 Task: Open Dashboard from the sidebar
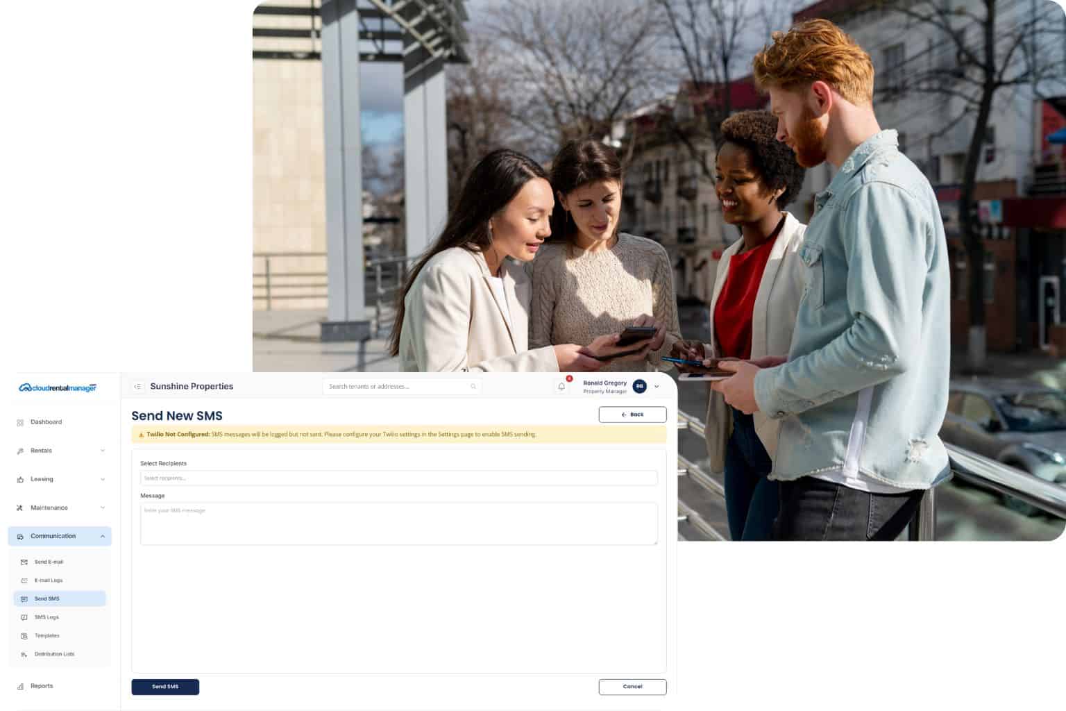pos(46,422)
